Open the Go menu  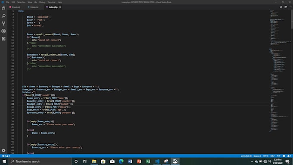(35, 2)
